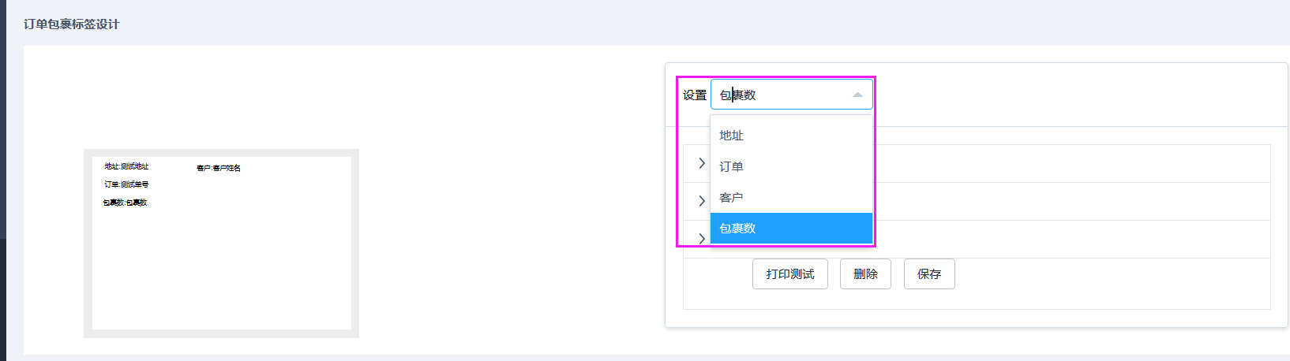This screenshot has height=361, width=1290.
Task: Select the 客户:客户姓名 label element
Action: coord(219,168)
